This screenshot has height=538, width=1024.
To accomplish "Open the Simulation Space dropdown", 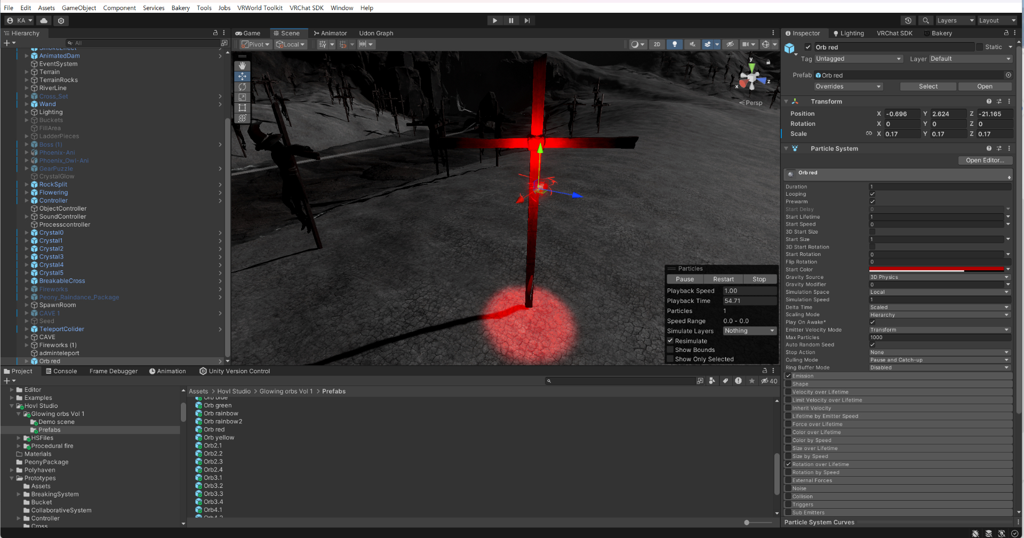I will [x=939, y=292].
